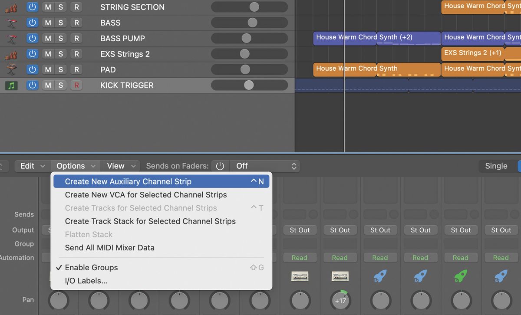The width and height of the screenshot is (521, 315).
Task: Toggle Enable Groups in Options menu
Action: coord(91,268)
